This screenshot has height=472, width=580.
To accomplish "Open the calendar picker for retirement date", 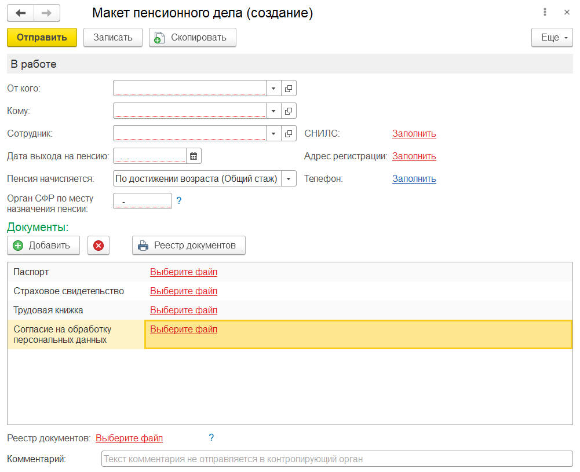I will [x=194, y=156].
